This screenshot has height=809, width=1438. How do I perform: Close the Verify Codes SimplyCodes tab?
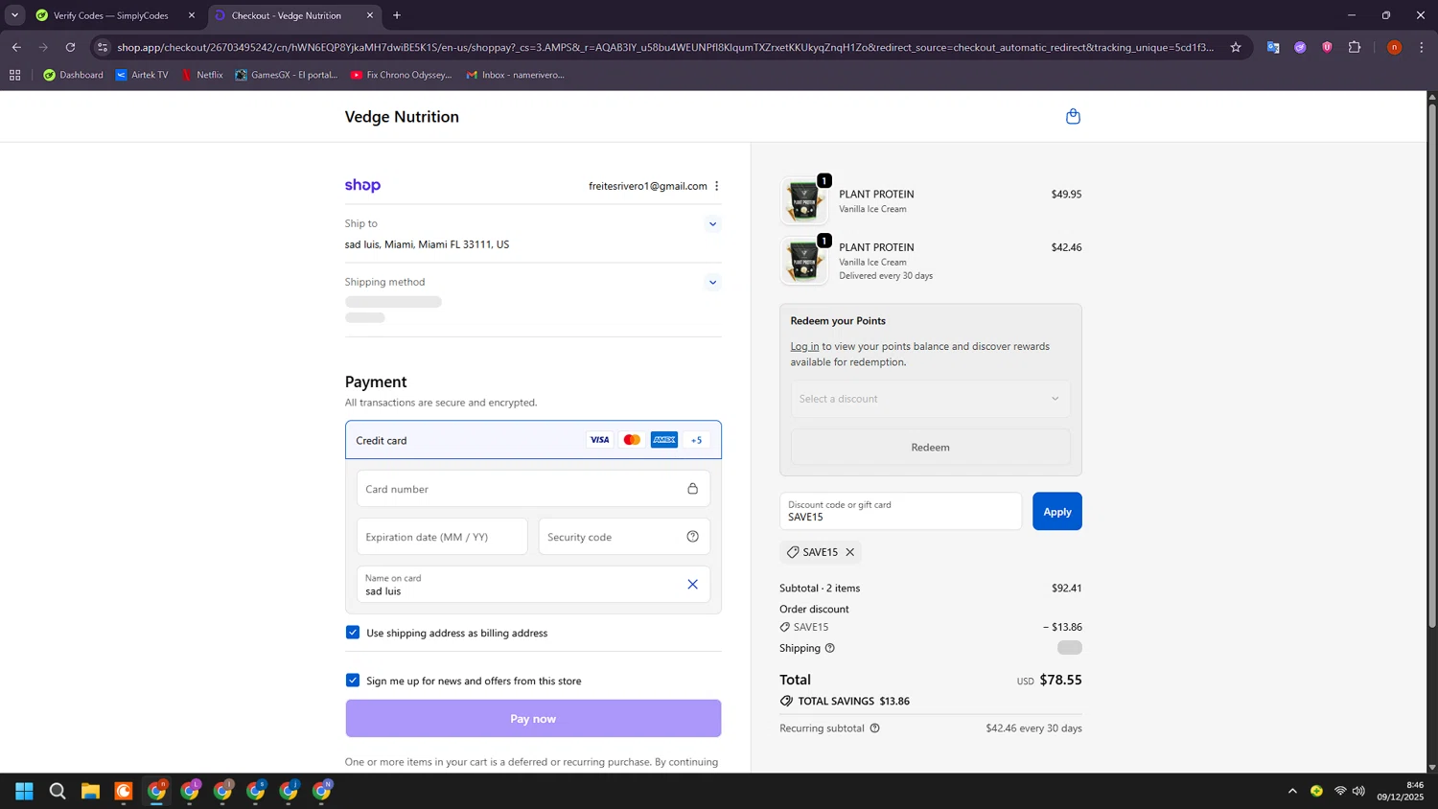point(192,15)
